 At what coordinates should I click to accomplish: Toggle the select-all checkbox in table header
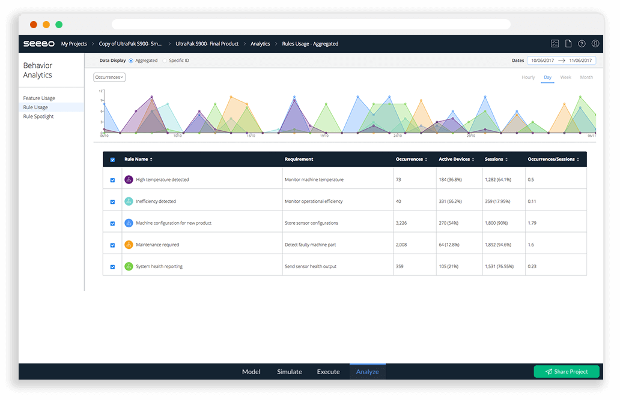click(113, 160)
